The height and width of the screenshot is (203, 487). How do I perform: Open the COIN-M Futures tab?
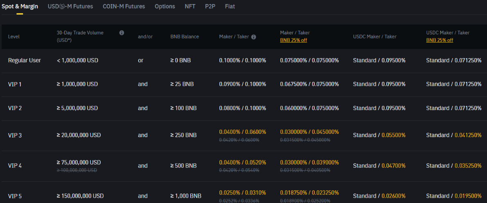tap(124, 7)
